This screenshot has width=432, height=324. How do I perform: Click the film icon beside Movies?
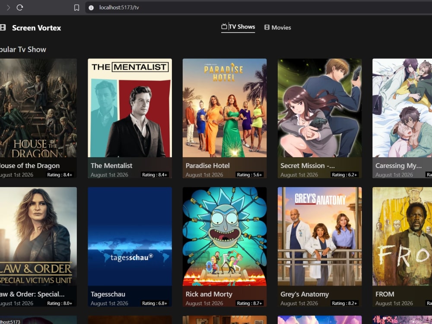pos(267,27)
